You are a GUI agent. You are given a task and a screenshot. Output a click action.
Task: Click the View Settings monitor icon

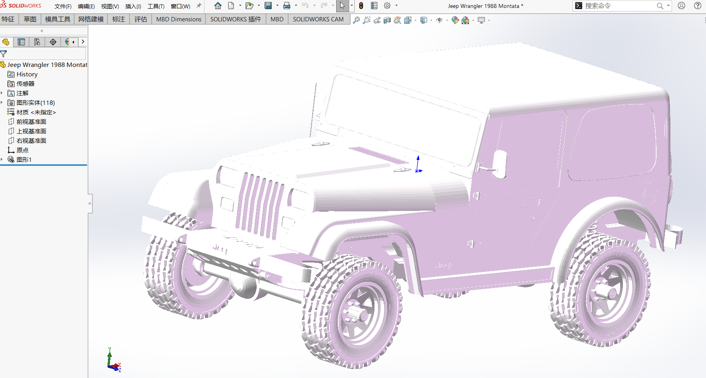click(x=481, y=20)
